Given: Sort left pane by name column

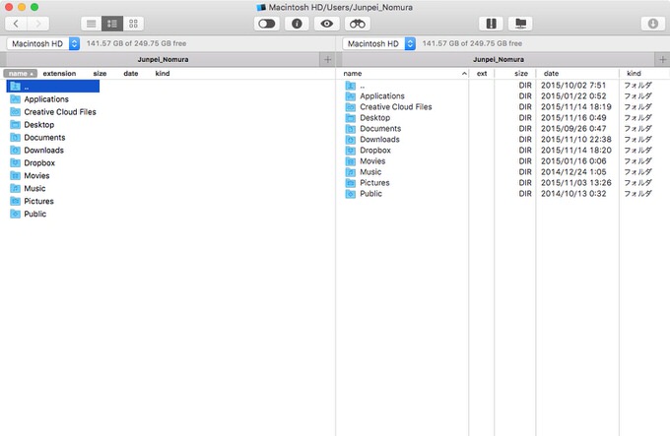Looking at the screenshot, I should [x=21, y=73].
